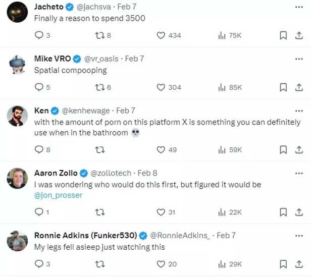Screen dimensions: 311x277
Task: Like Aaron Zollo's tweet
Action: 161,212
